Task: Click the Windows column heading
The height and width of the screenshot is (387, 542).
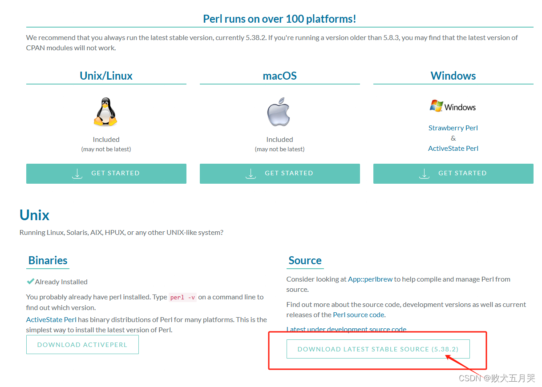Action: tap(453, 76)
